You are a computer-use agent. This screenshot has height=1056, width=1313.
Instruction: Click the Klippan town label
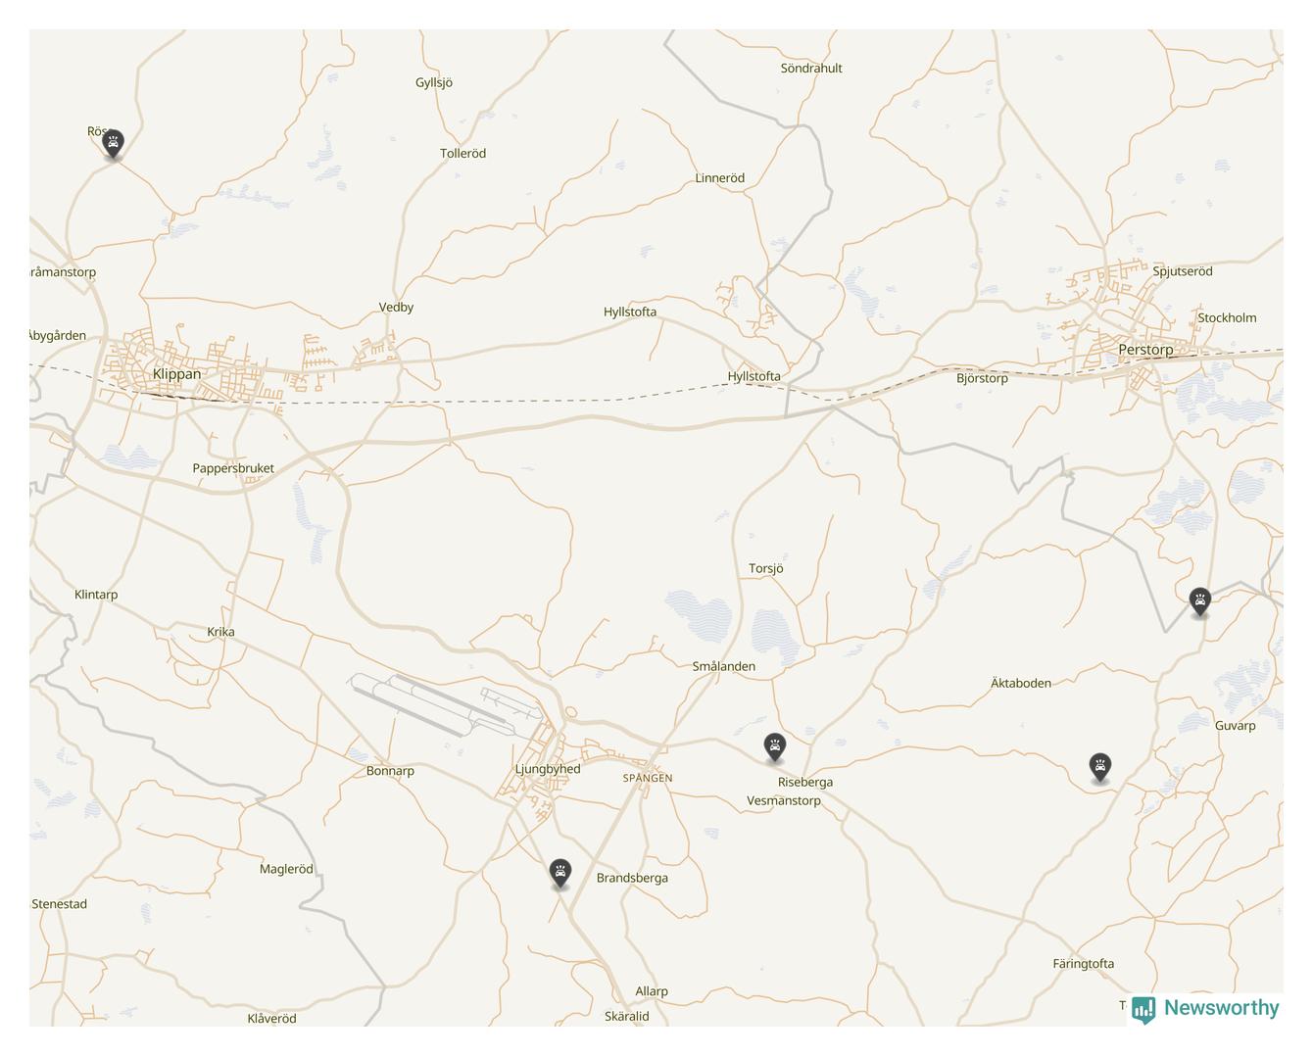pos(176,374)
